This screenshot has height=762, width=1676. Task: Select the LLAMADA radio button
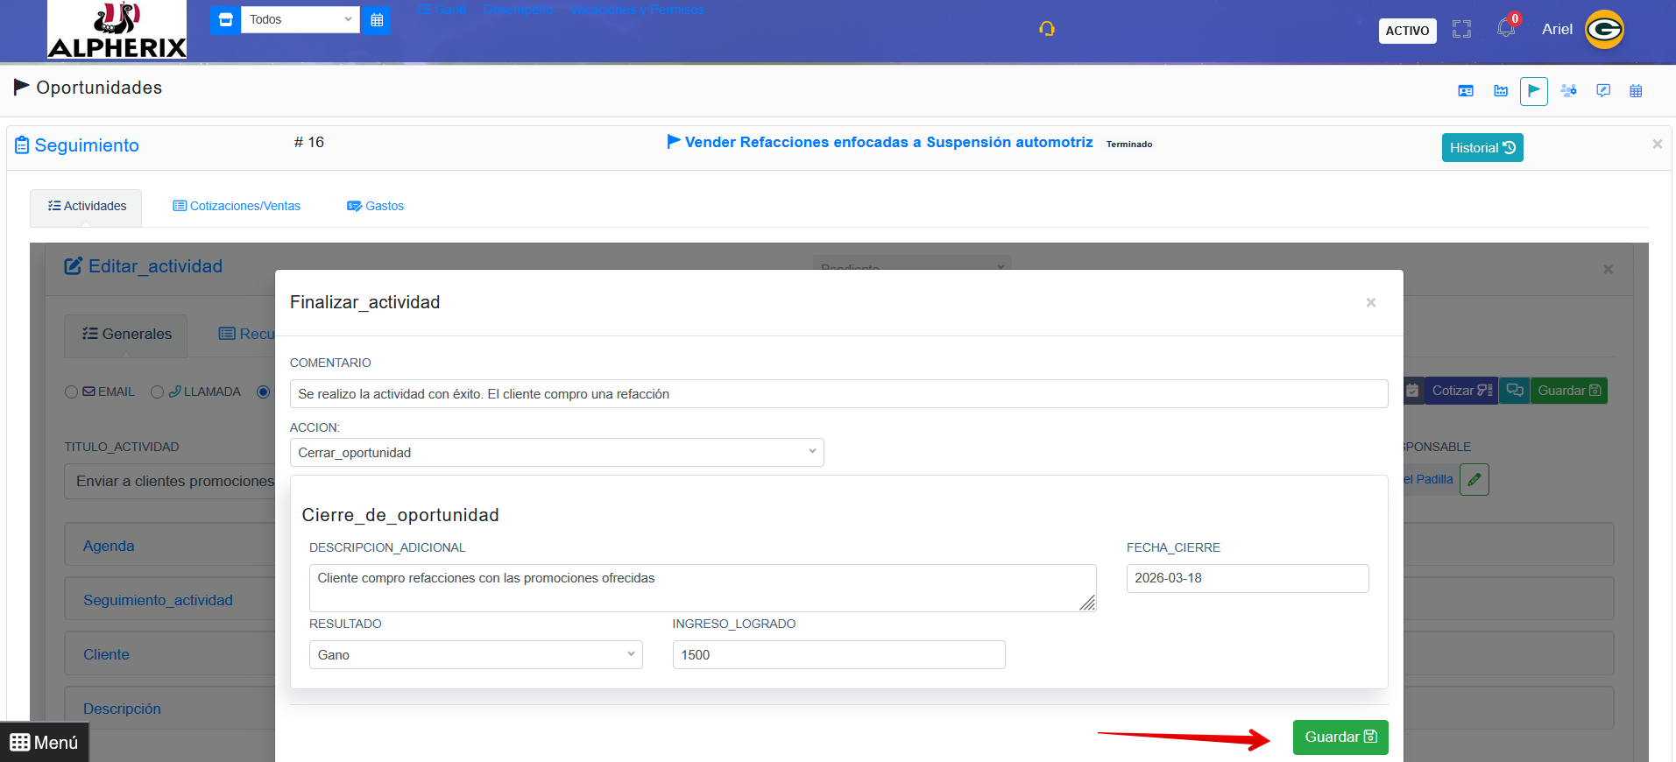tap(158, 392)
